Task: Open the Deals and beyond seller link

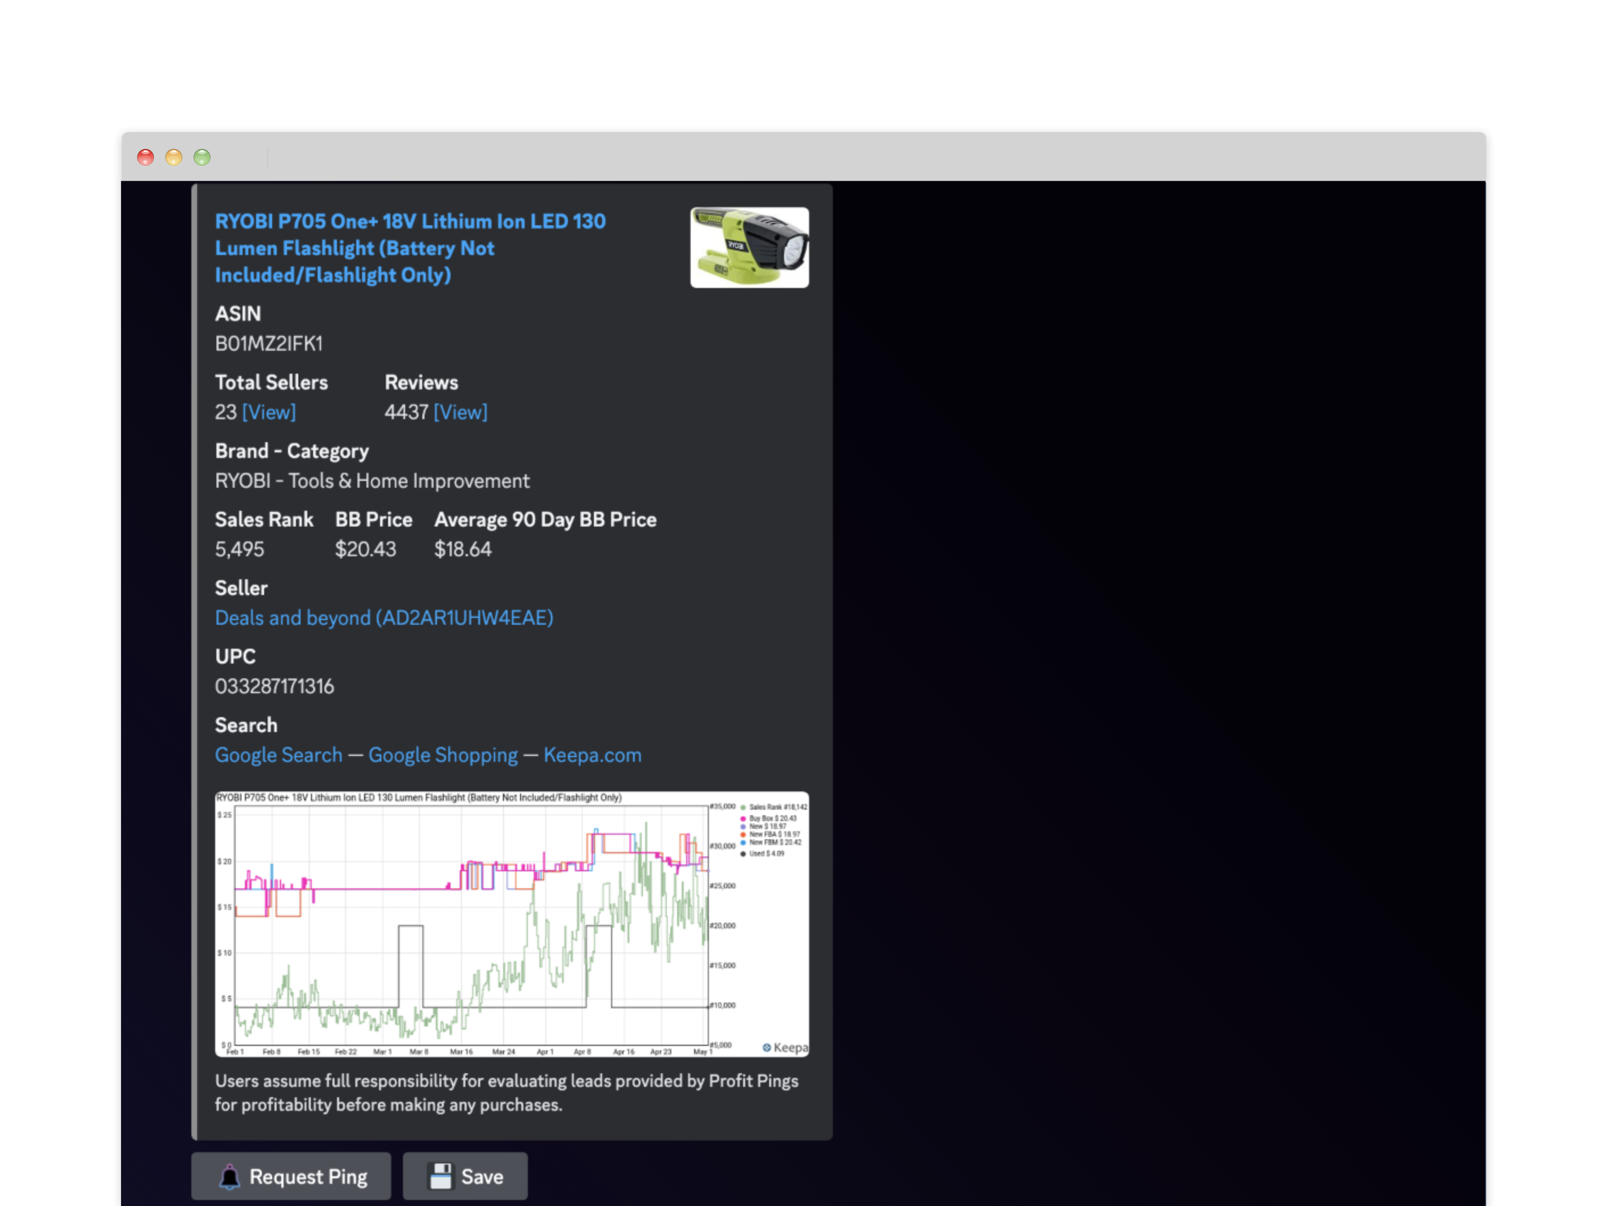Action: pyautogui.click(x=384, y=618)
